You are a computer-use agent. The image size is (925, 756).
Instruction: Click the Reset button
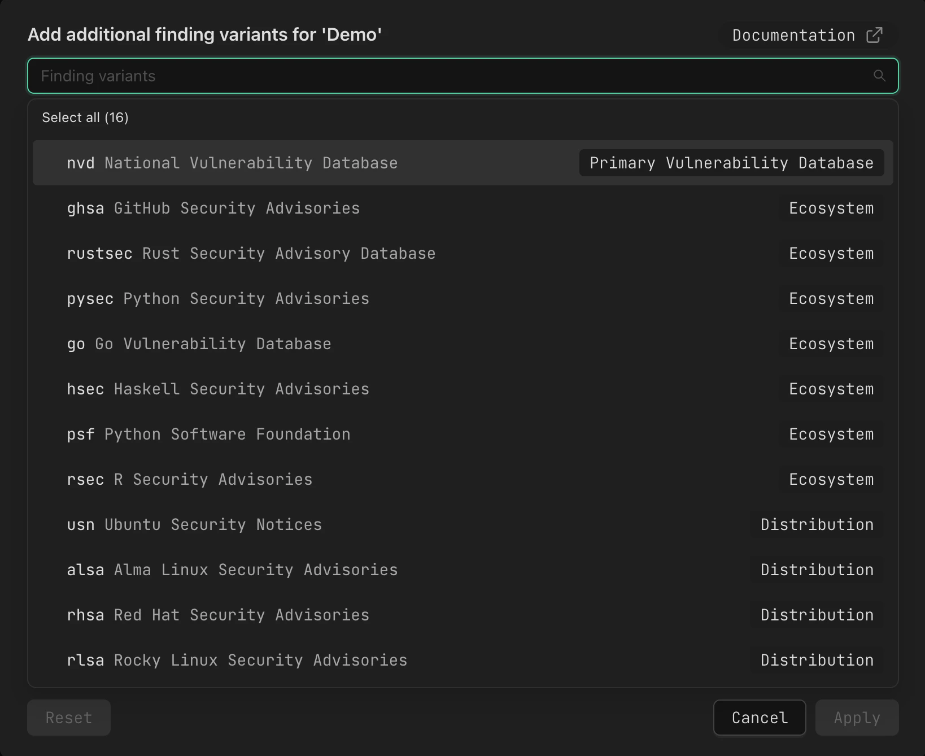(68, 718)
